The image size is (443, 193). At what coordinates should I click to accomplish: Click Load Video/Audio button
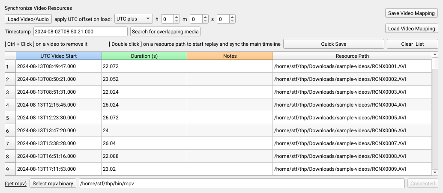coord(28,19)
